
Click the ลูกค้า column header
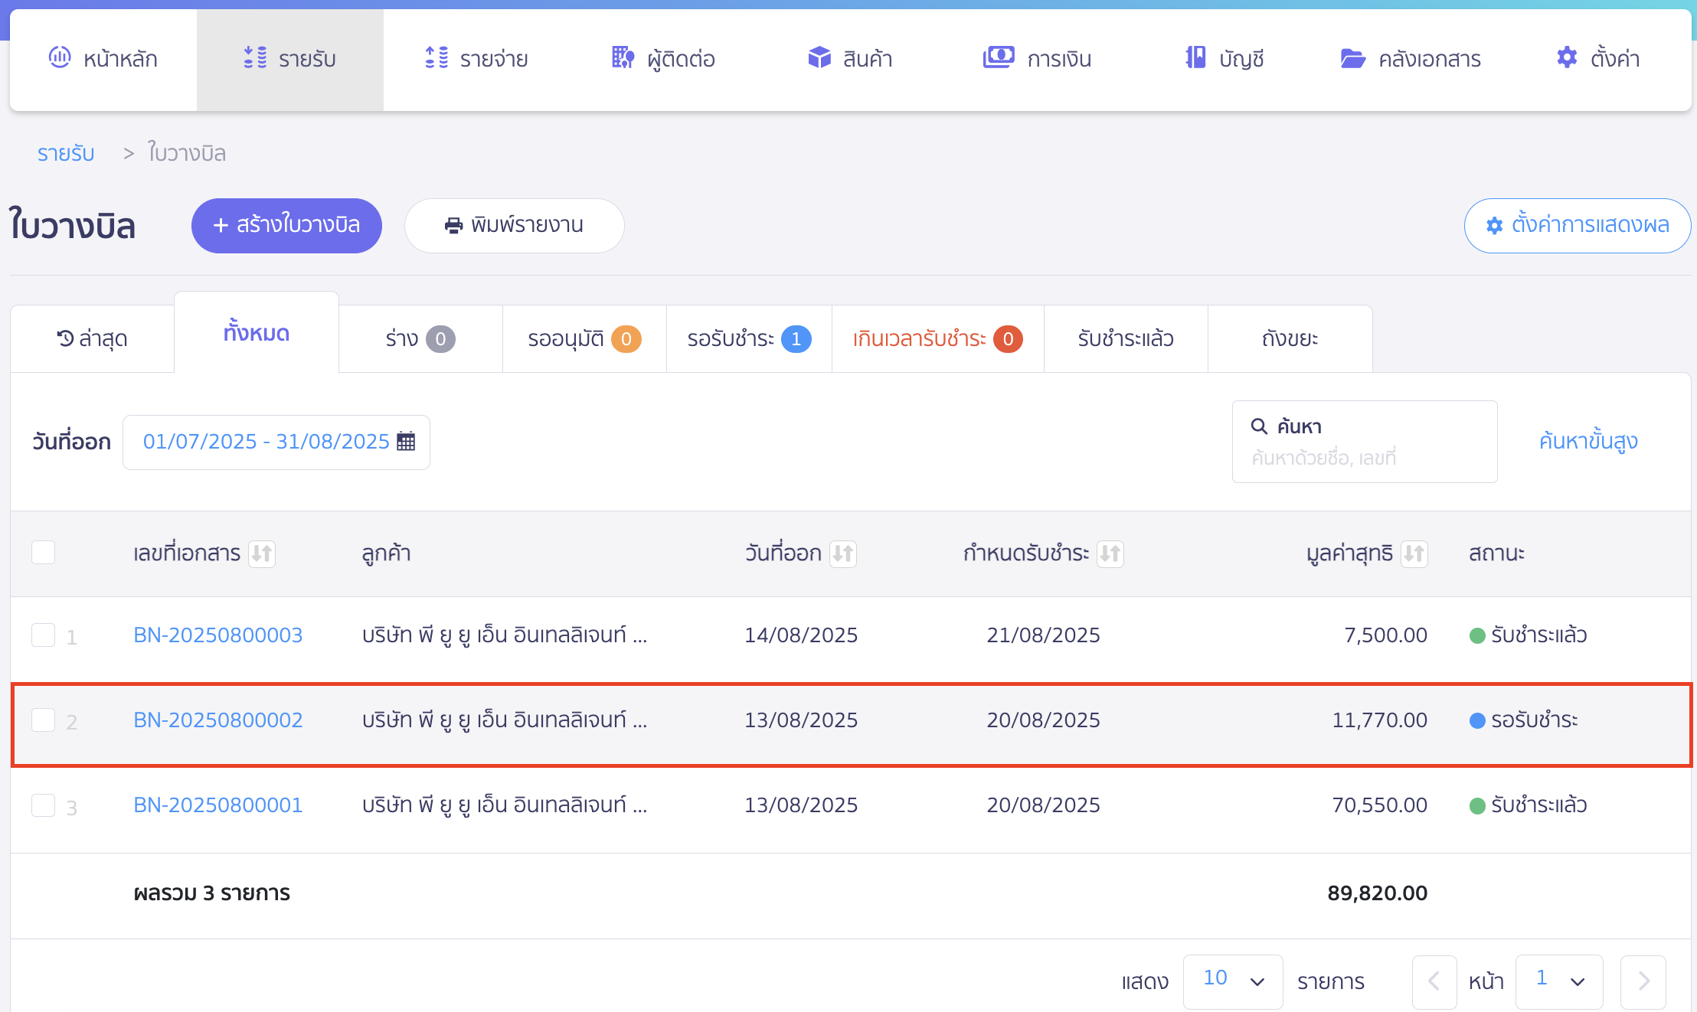(387, 553)
